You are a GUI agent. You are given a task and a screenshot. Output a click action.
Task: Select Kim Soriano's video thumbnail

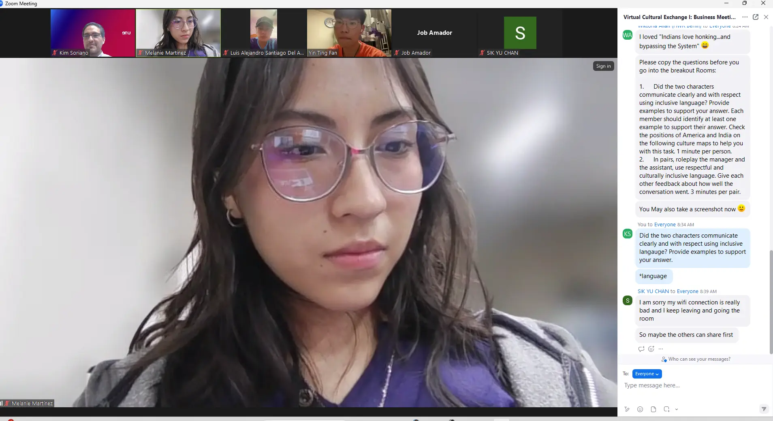[93, 33]
